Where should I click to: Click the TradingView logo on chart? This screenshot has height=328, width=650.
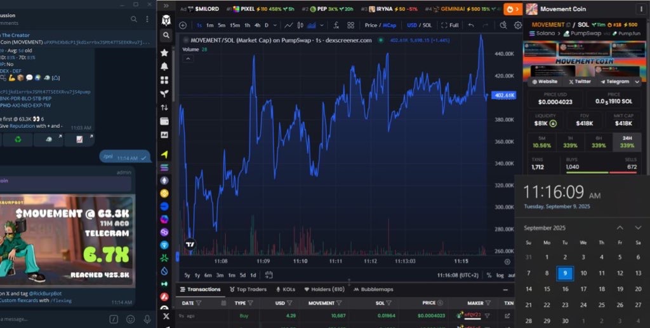tap(190, 245)
